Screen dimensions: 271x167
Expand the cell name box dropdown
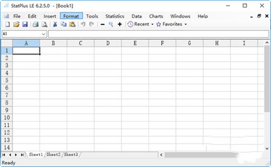click(x=43, y=34)
